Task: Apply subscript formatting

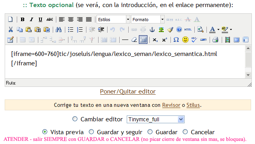Action: (x=155, y=40)
